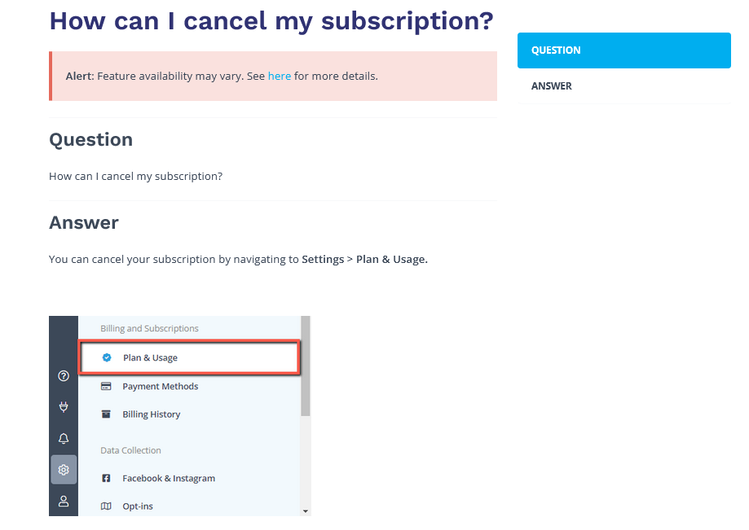Image resolution: width=749 pixels, height=530 pixels.
Task: Click the verified badge icon beside Plan & Usage
Action: (107, 357)
